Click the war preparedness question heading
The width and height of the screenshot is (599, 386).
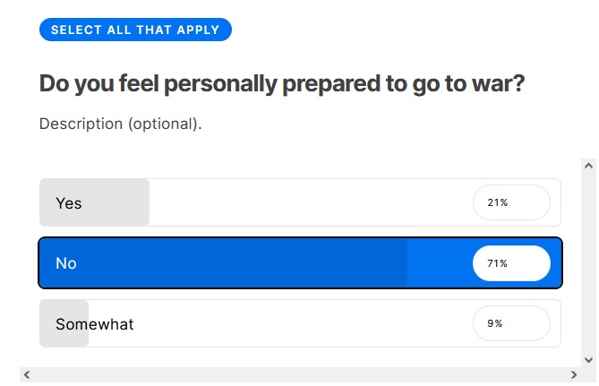[281, 84]
